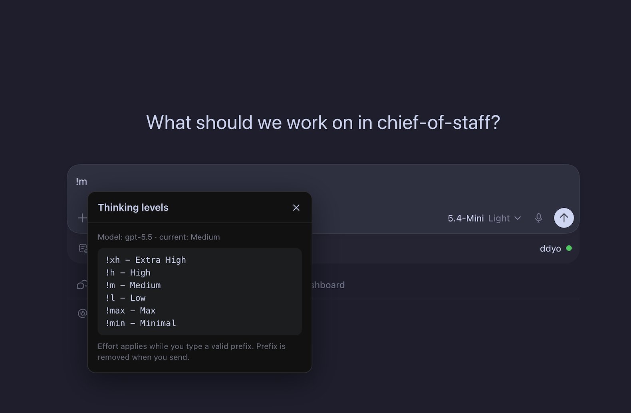Screen dimensions: 631x413
Task: Click the !xh – Extra High line
Action: (x=146, y=260)
